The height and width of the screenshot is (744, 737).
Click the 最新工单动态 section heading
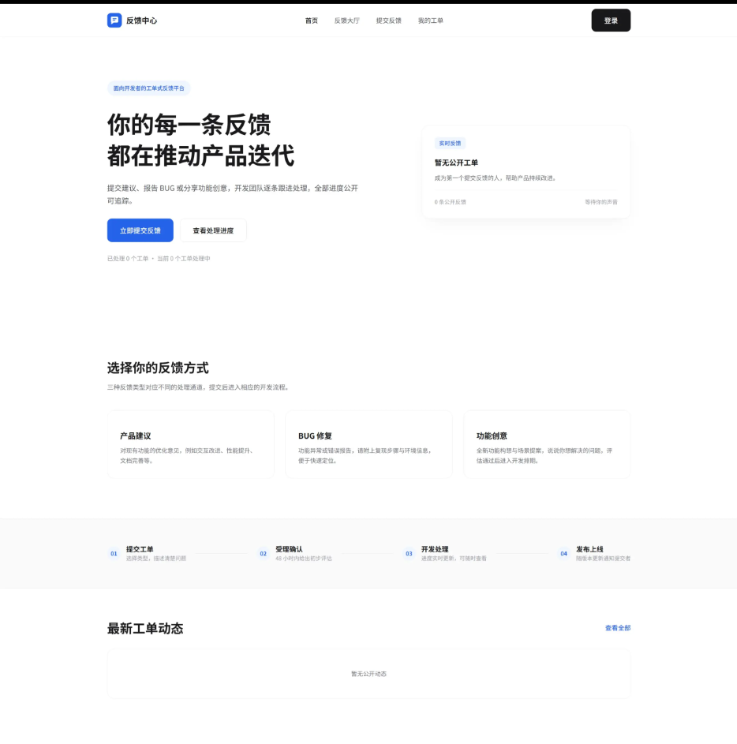[145, 628]
